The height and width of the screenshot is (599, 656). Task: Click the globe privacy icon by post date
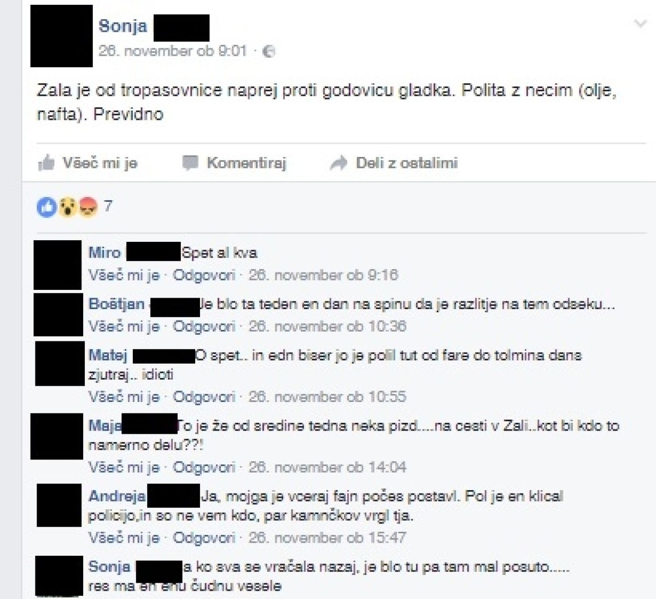pyautogui.click(x=268, y=51)
